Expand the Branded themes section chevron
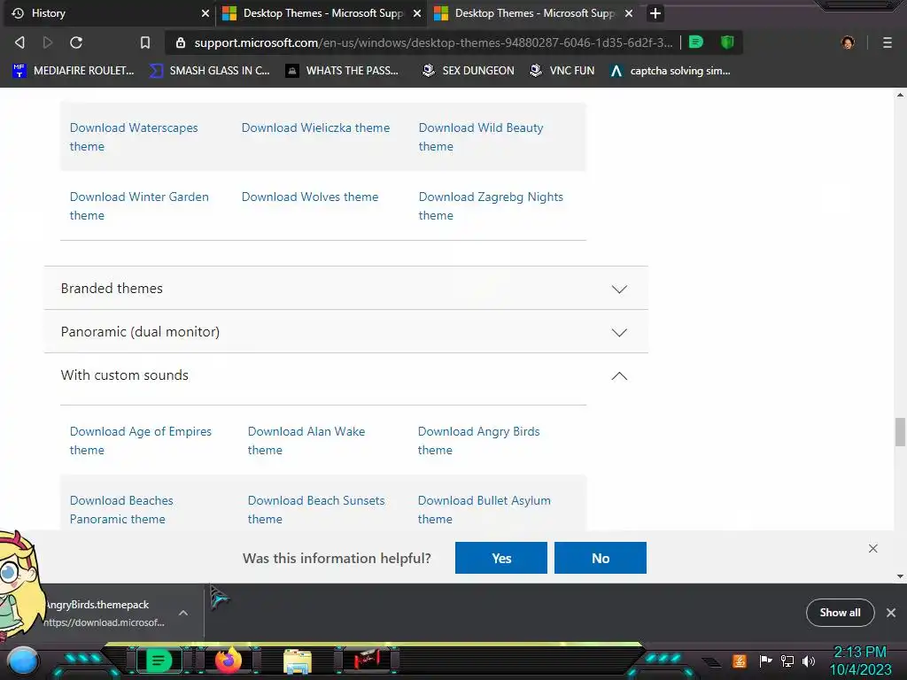 (619, 289)
